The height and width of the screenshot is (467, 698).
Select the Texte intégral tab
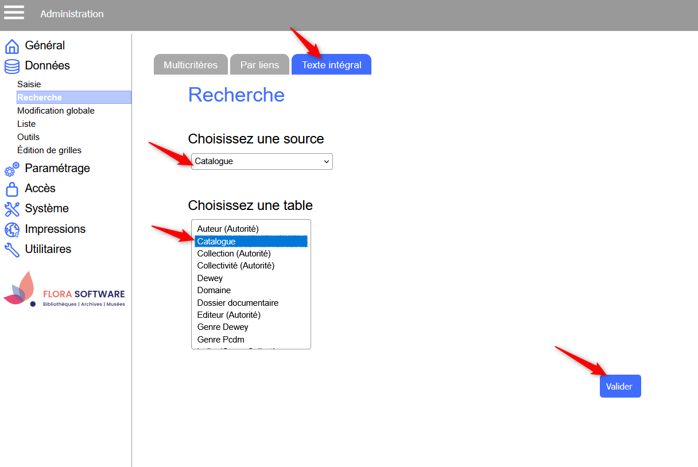[332, 65]
